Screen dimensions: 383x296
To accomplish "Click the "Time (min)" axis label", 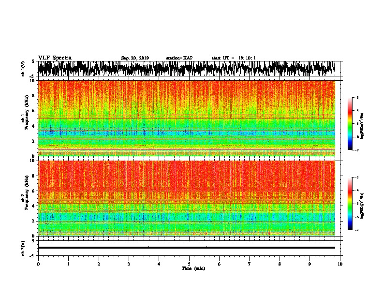I will coord(193,268).
